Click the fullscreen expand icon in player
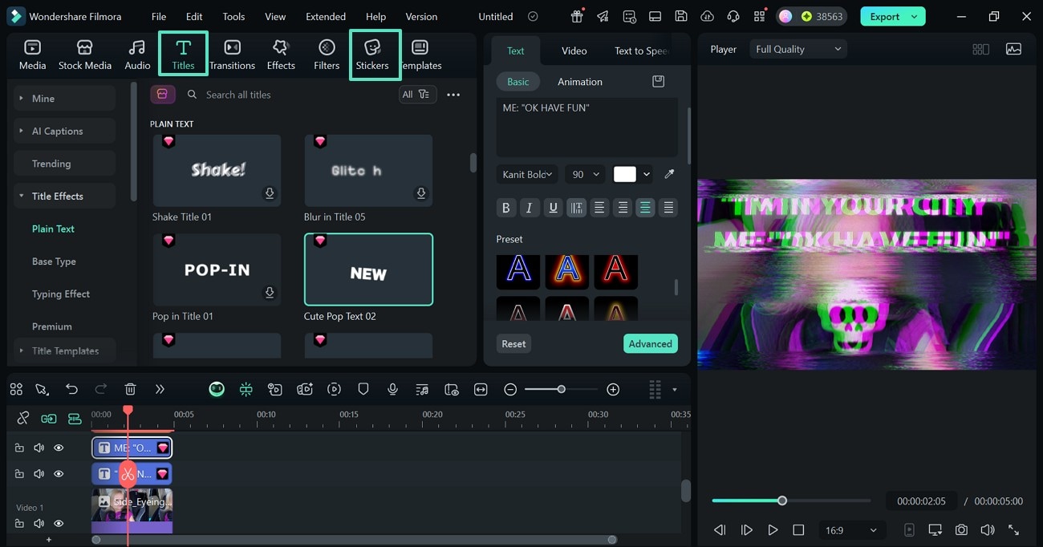The image size is (1043, 547). (1013, 530)
